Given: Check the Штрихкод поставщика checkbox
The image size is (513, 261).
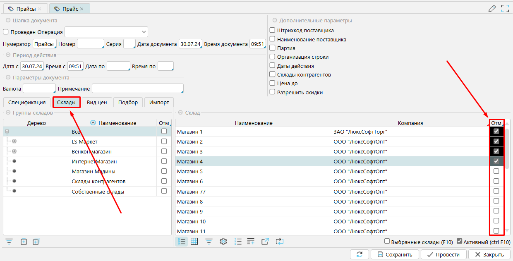Looking at the screenshot, I should coord(272,30).
